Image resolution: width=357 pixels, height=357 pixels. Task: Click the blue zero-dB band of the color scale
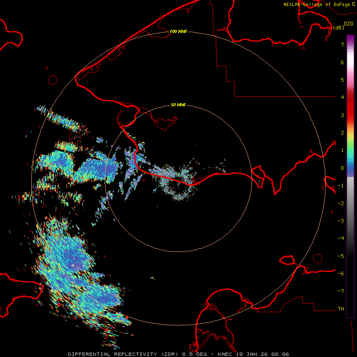point(350,169)
